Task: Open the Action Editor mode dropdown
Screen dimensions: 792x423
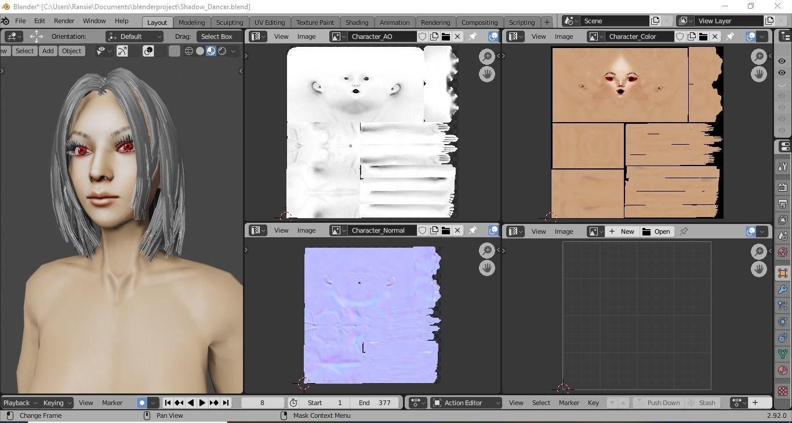Action: 467,403
